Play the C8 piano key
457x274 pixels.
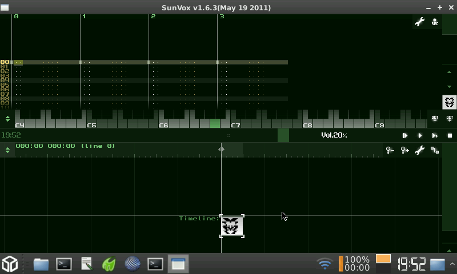[307, 124]
